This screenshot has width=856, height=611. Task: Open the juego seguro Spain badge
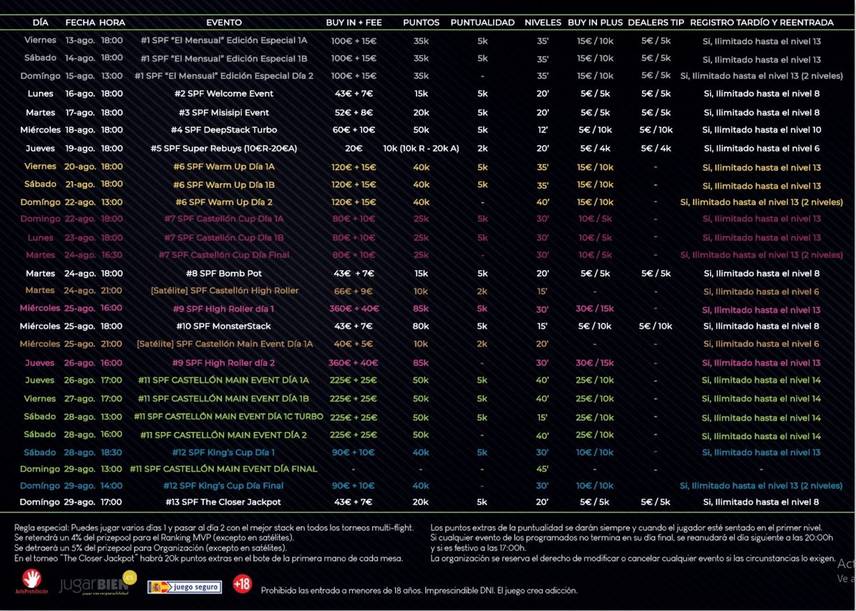[x=183, y=585]
